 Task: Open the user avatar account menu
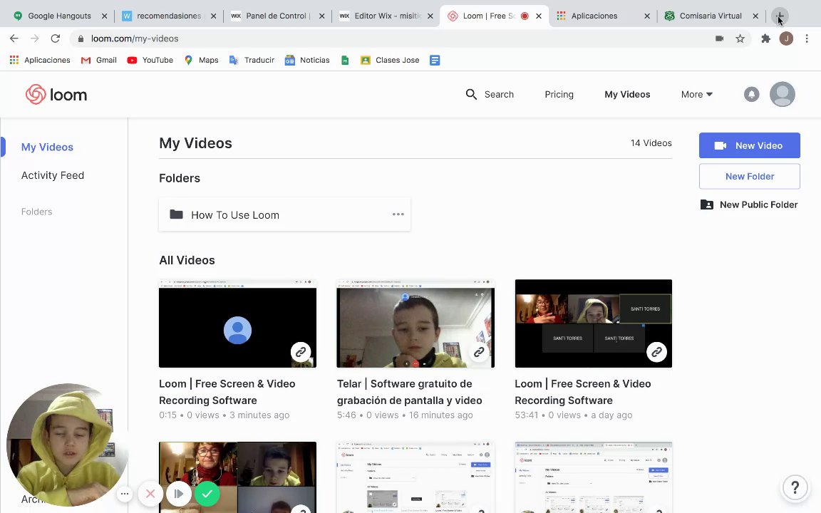782,94
